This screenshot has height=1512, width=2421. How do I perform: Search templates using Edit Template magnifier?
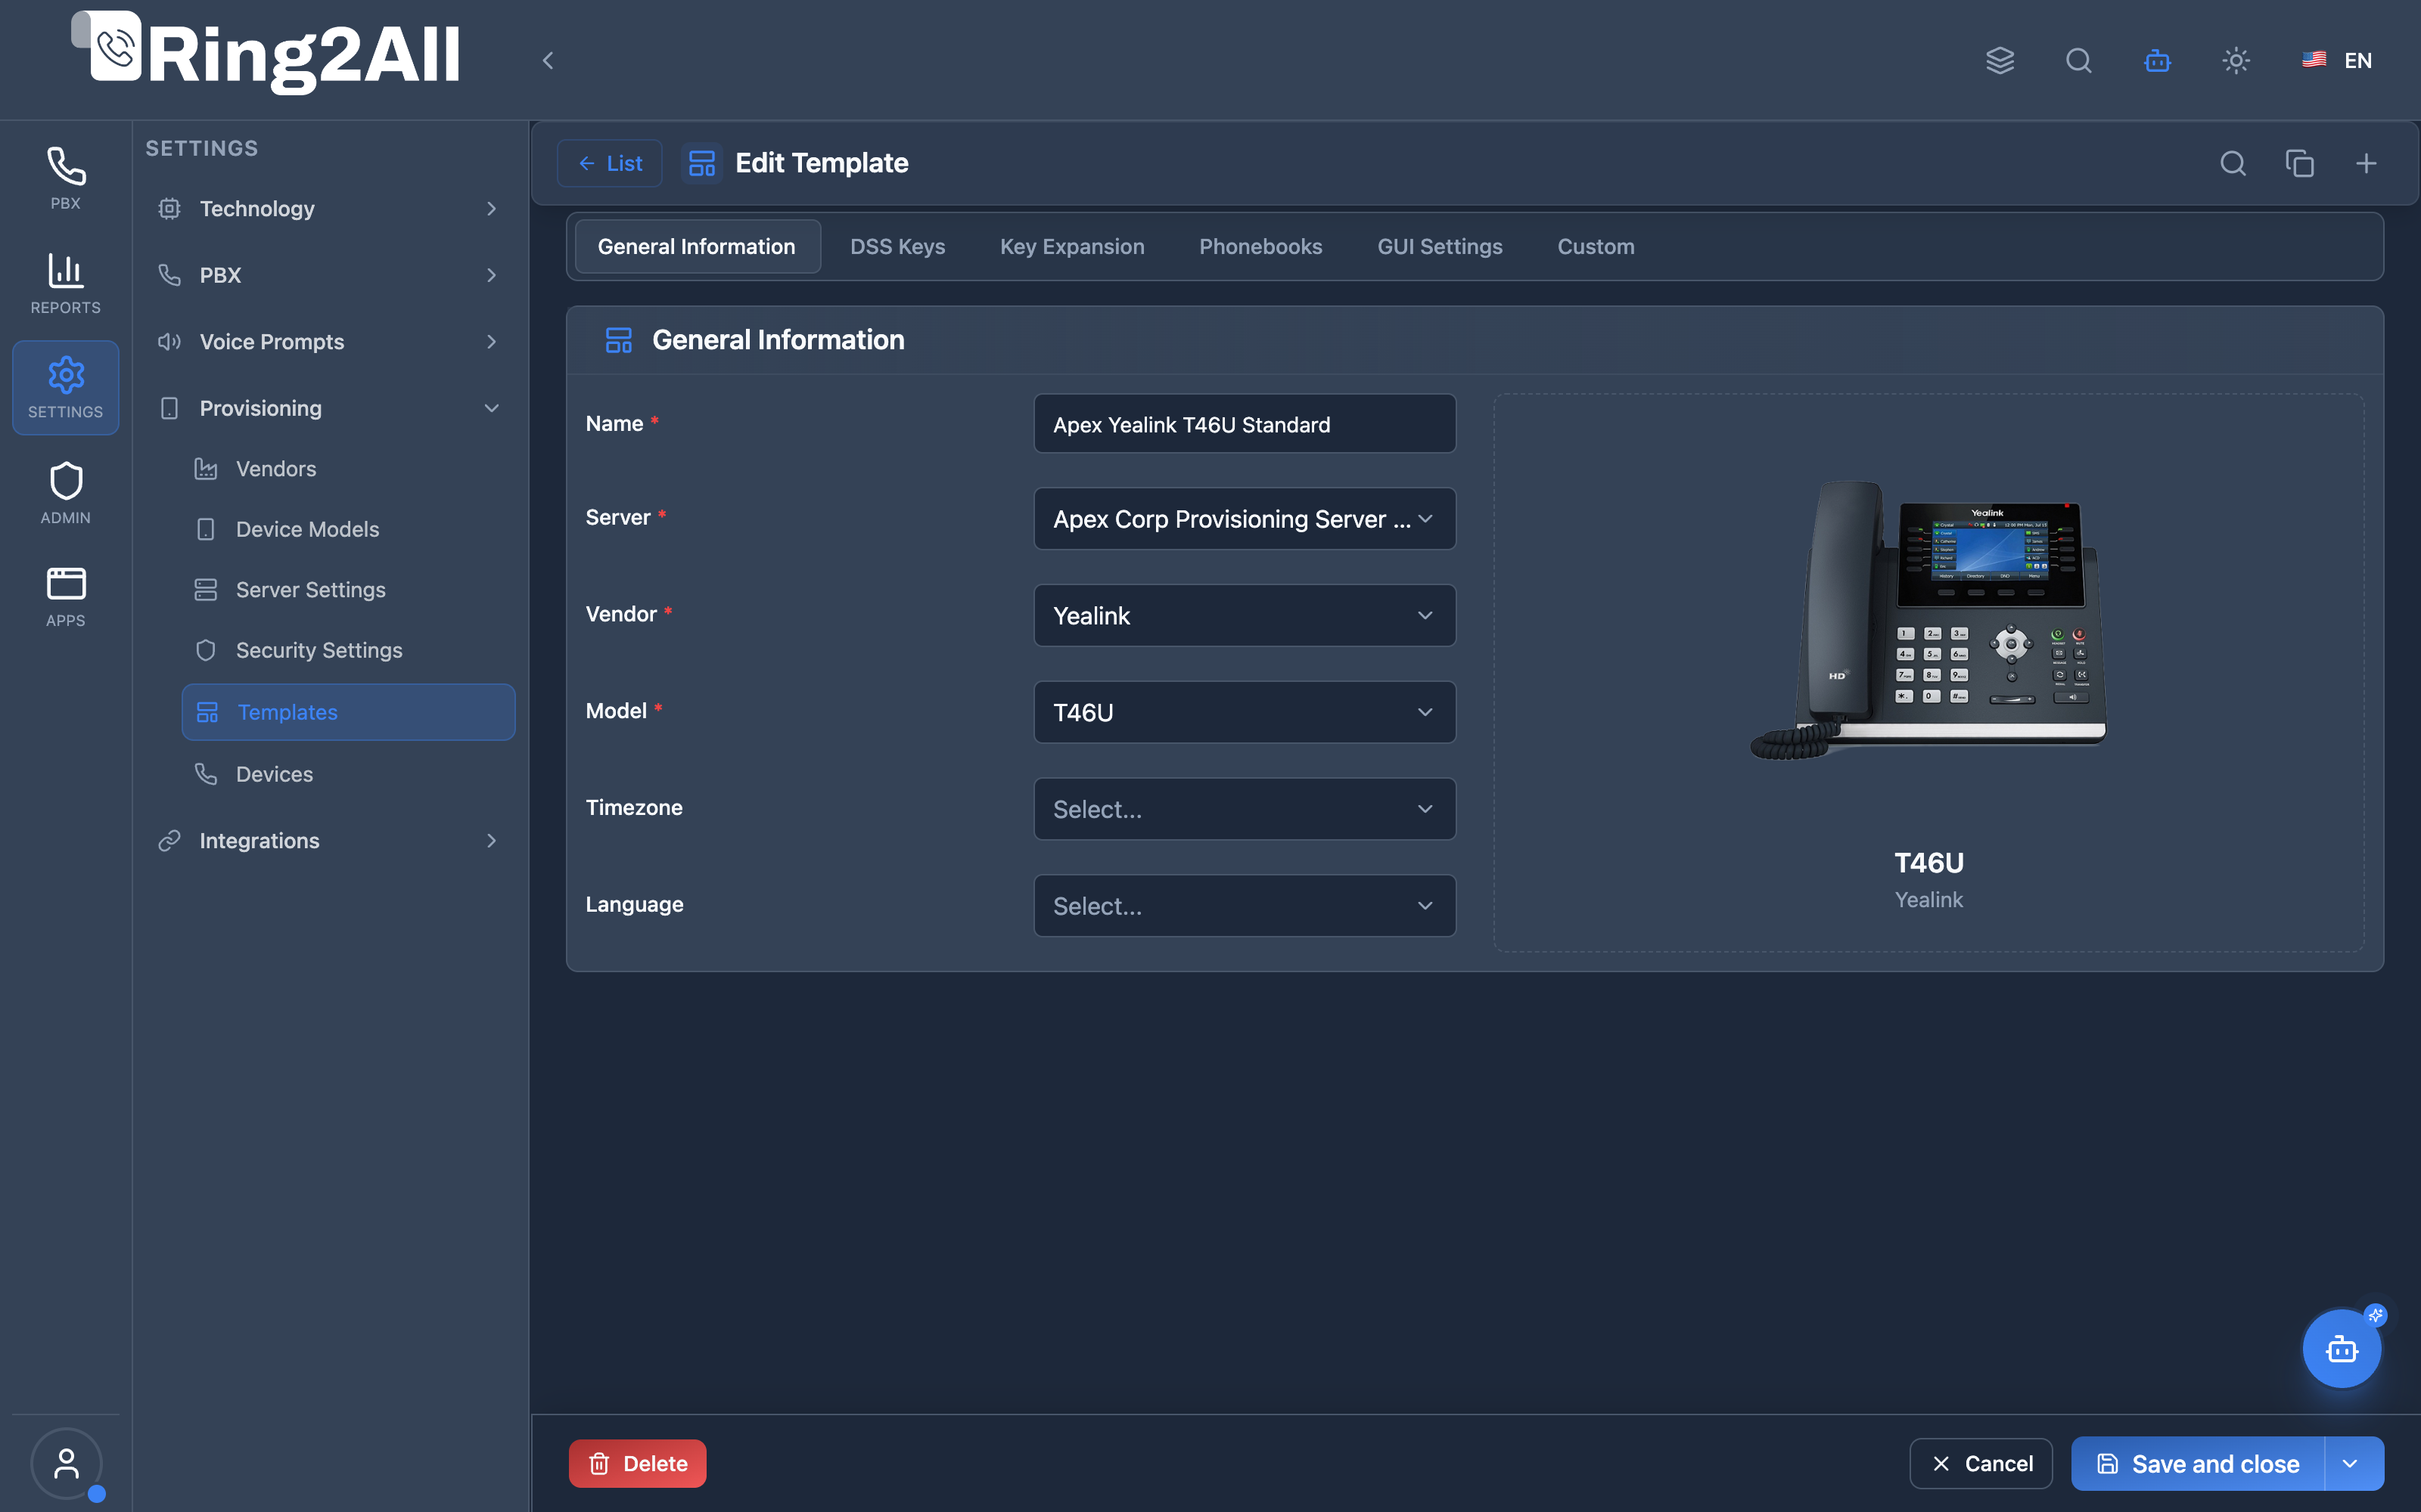(x=2233, y=163)
